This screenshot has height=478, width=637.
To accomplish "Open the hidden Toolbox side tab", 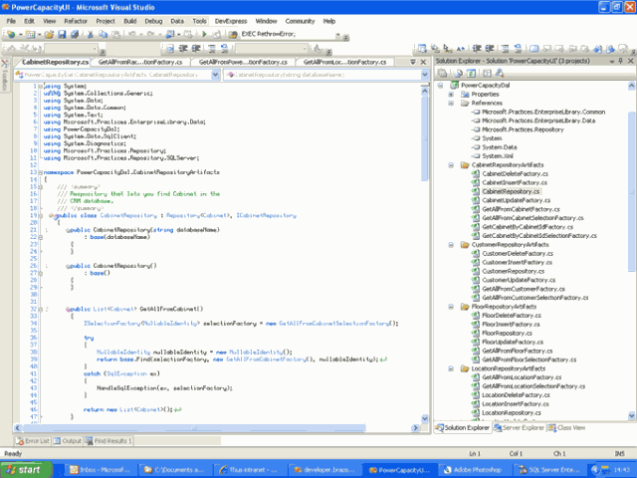I will tap(4, 75).
